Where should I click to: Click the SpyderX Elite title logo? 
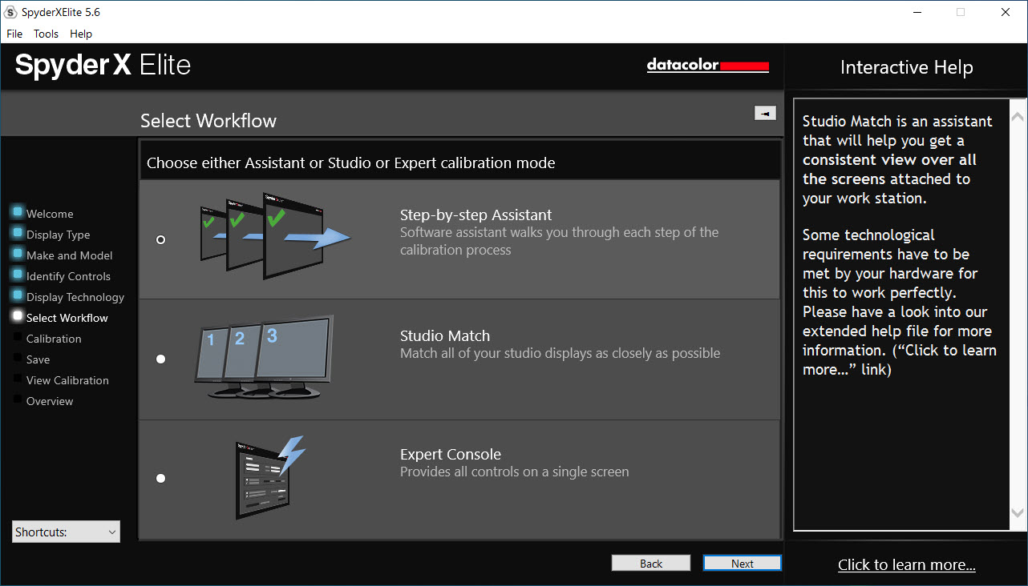[103, 65]
